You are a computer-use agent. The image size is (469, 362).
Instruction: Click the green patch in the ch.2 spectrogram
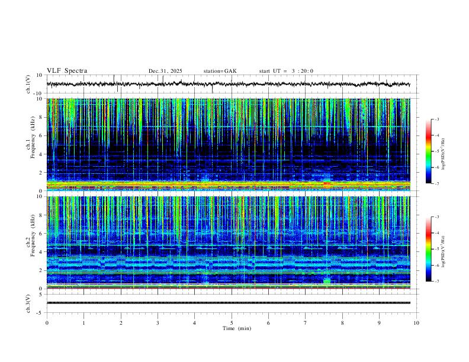327,281
